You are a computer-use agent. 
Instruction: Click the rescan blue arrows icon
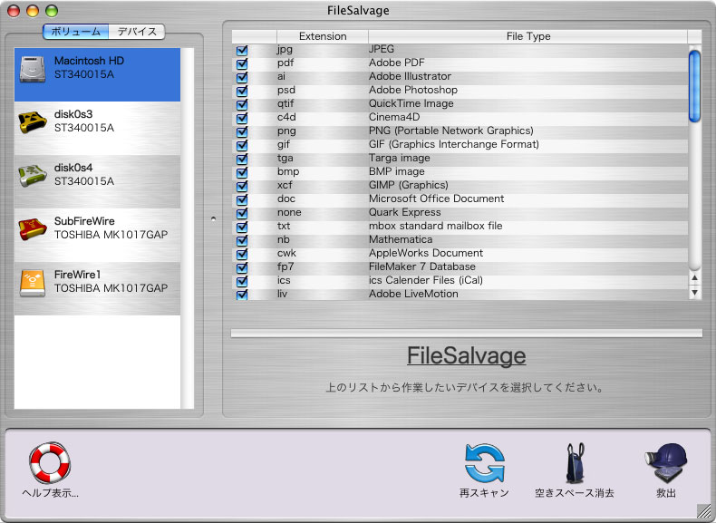pyautogui.click(x=485, y=463)
